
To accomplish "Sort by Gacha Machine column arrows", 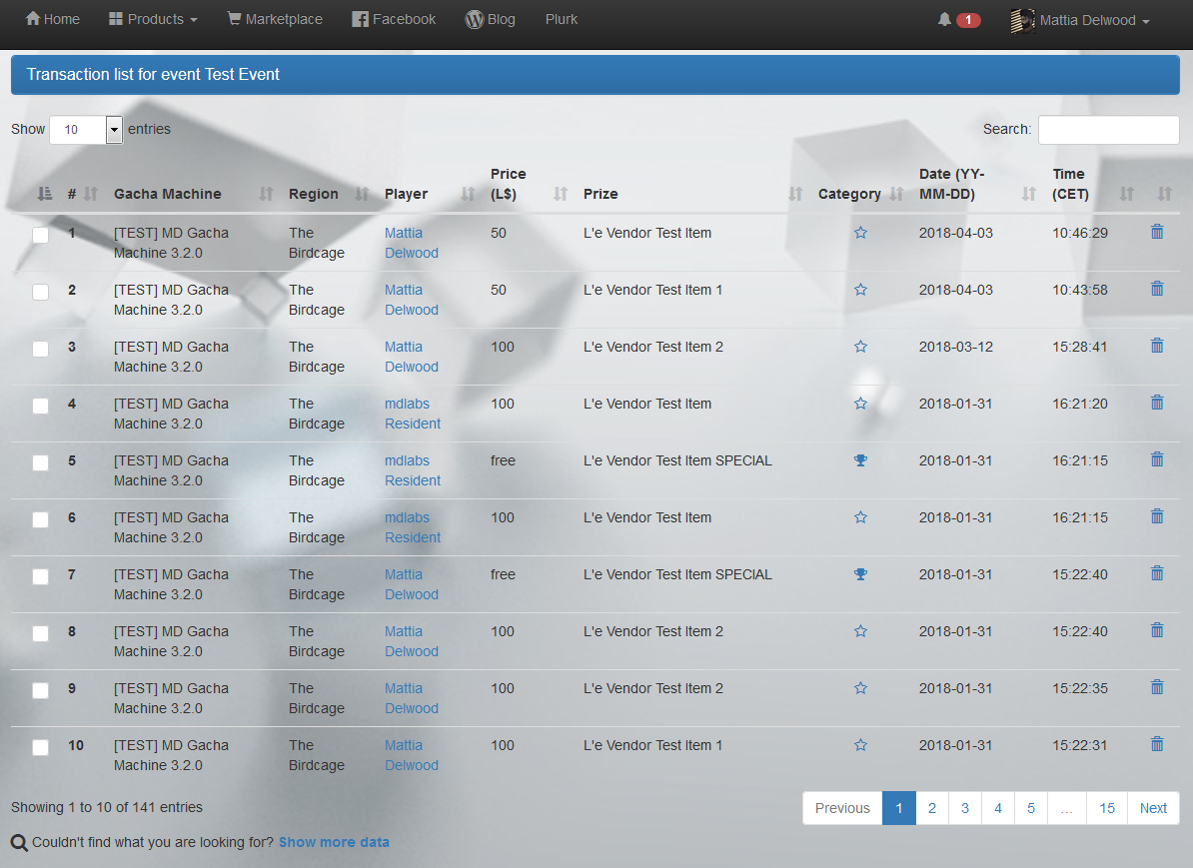I will coord(266,194).
